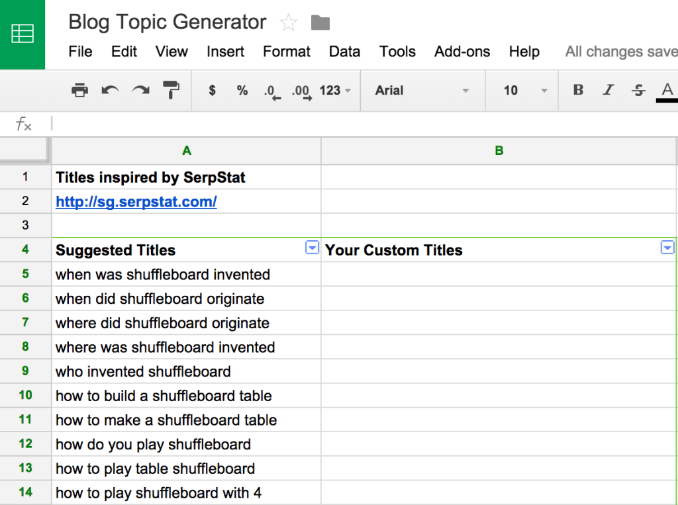Image resolution: width=678 pixels, height=505 pixels.
Task: Undo the last action
Action: tap(111, 91)
